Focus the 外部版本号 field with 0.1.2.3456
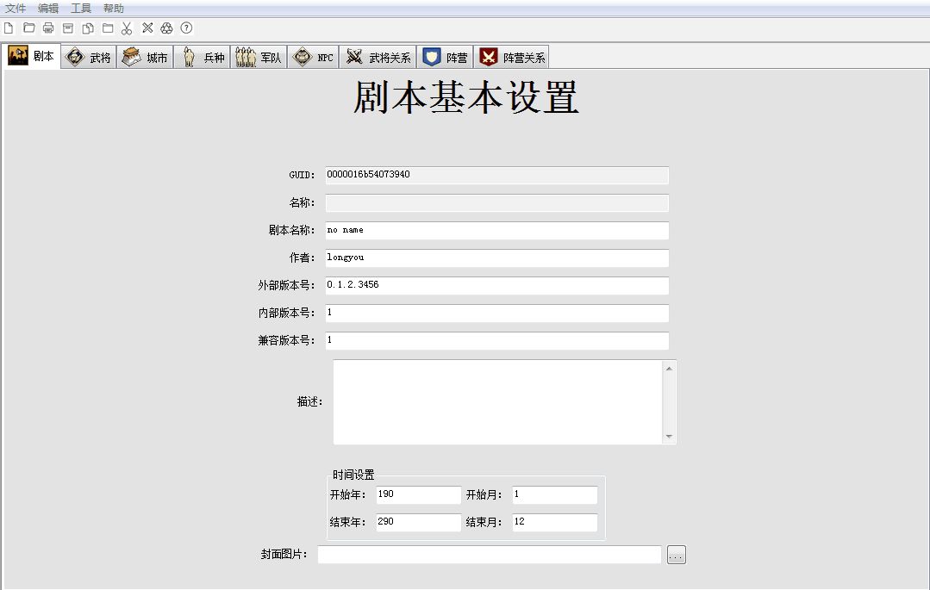930x590 pixels. [x=497, y=285]
